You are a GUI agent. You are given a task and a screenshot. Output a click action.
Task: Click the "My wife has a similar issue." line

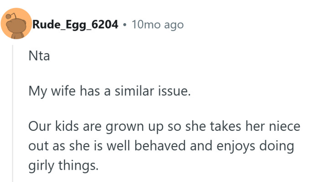point(108,92)
